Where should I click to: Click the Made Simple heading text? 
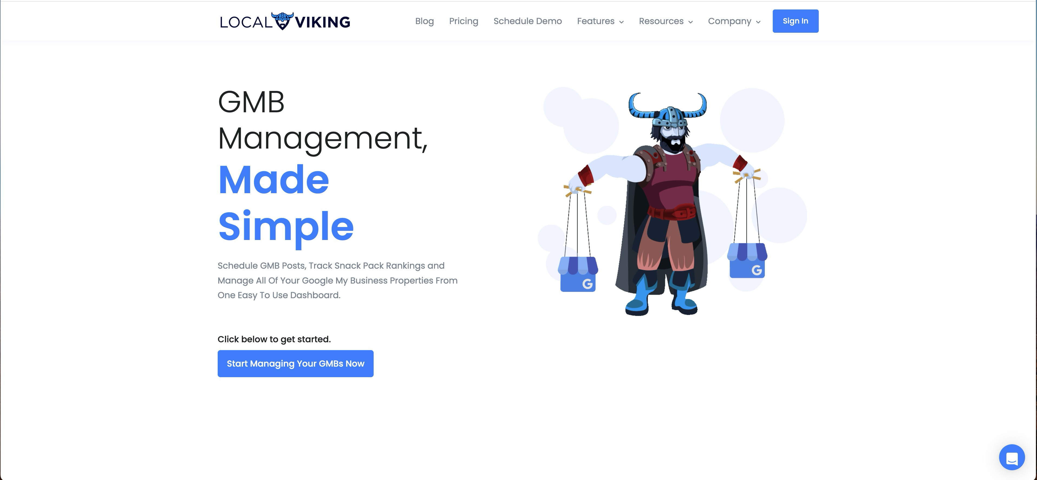(286, 203)
